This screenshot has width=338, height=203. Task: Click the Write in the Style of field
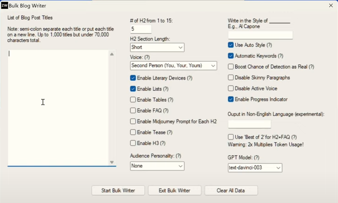click(260, 35)
